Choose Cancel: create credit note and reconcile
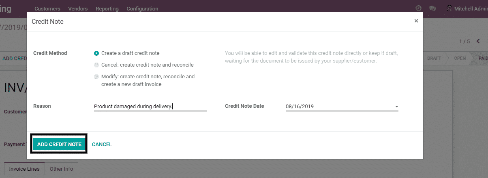The image size is (488, 178). point(96,65)
